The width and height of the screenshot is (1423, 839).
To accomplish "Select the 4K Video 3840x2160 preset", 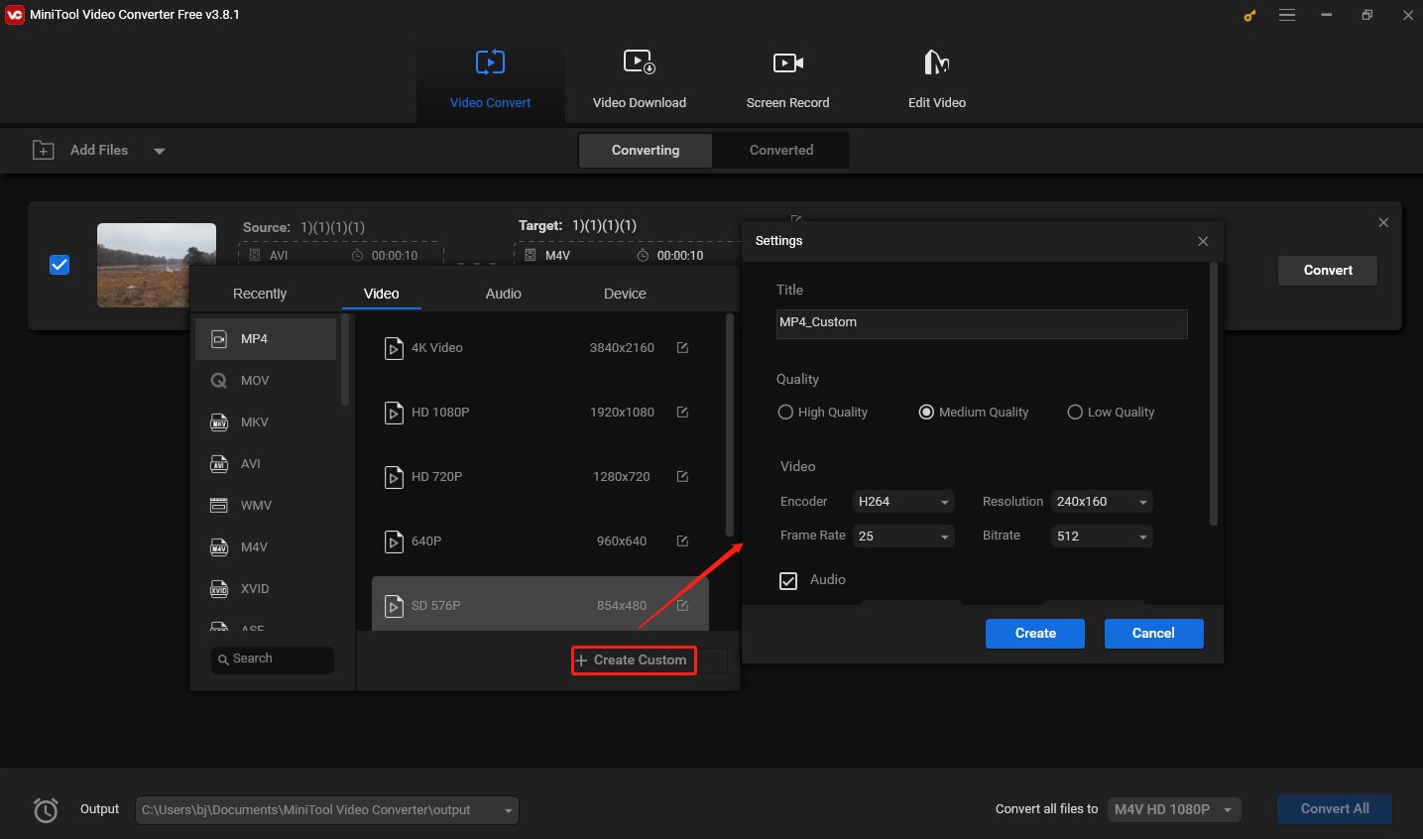I will click(x=540, y=348).
